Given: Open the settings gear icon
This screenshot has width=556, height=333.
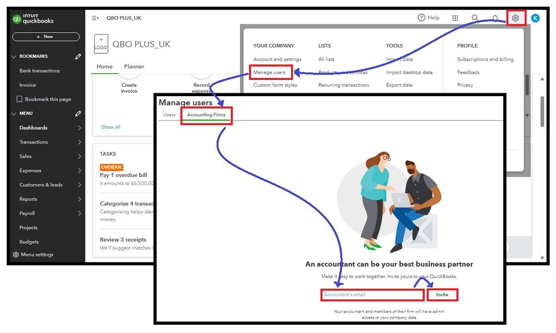Looking at the screenshot, I should click(515, 18).
